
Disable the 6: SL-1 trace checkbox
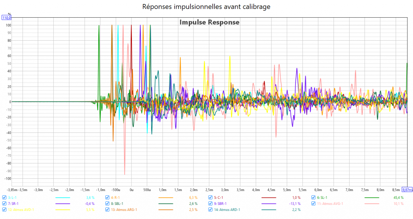coord(313,198)
